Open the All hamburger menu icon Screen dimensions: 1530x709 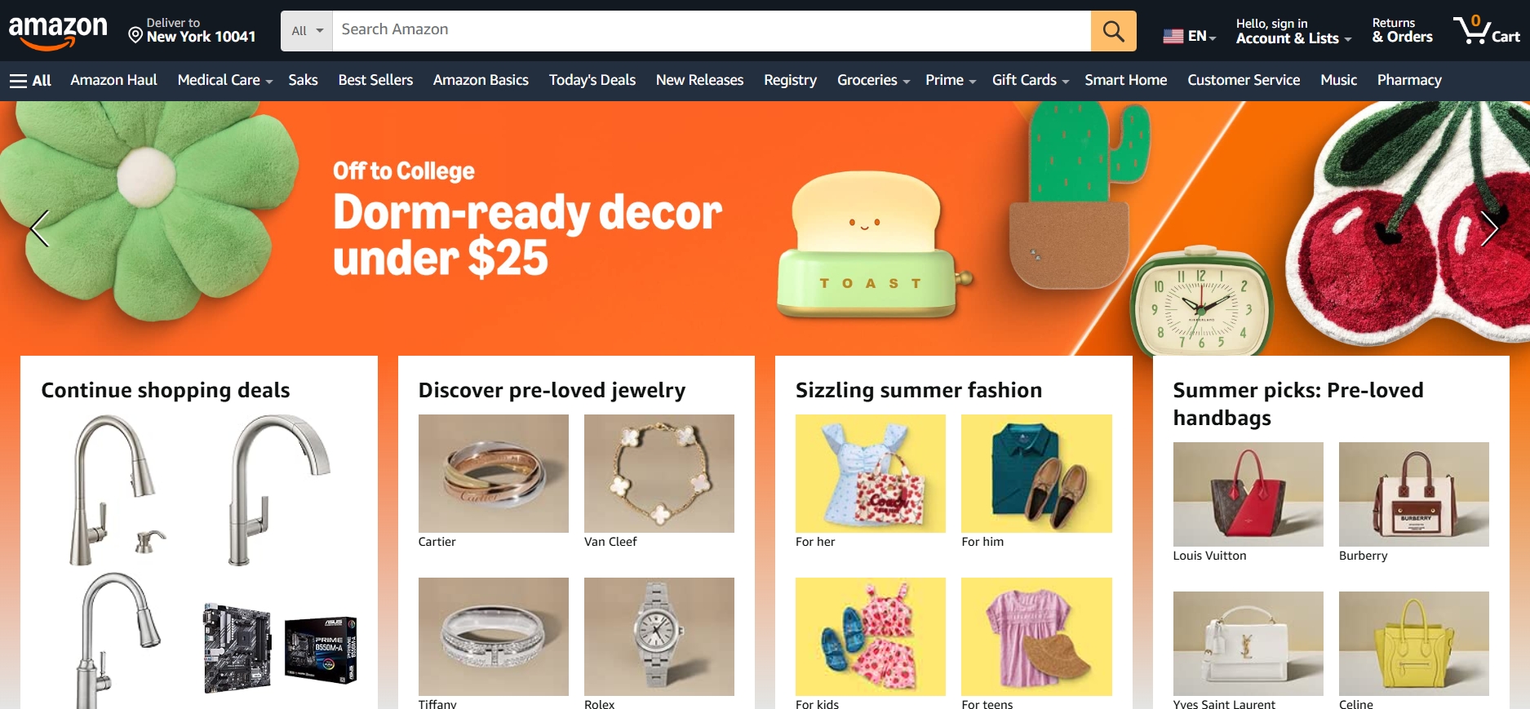(x=18, y=81)
